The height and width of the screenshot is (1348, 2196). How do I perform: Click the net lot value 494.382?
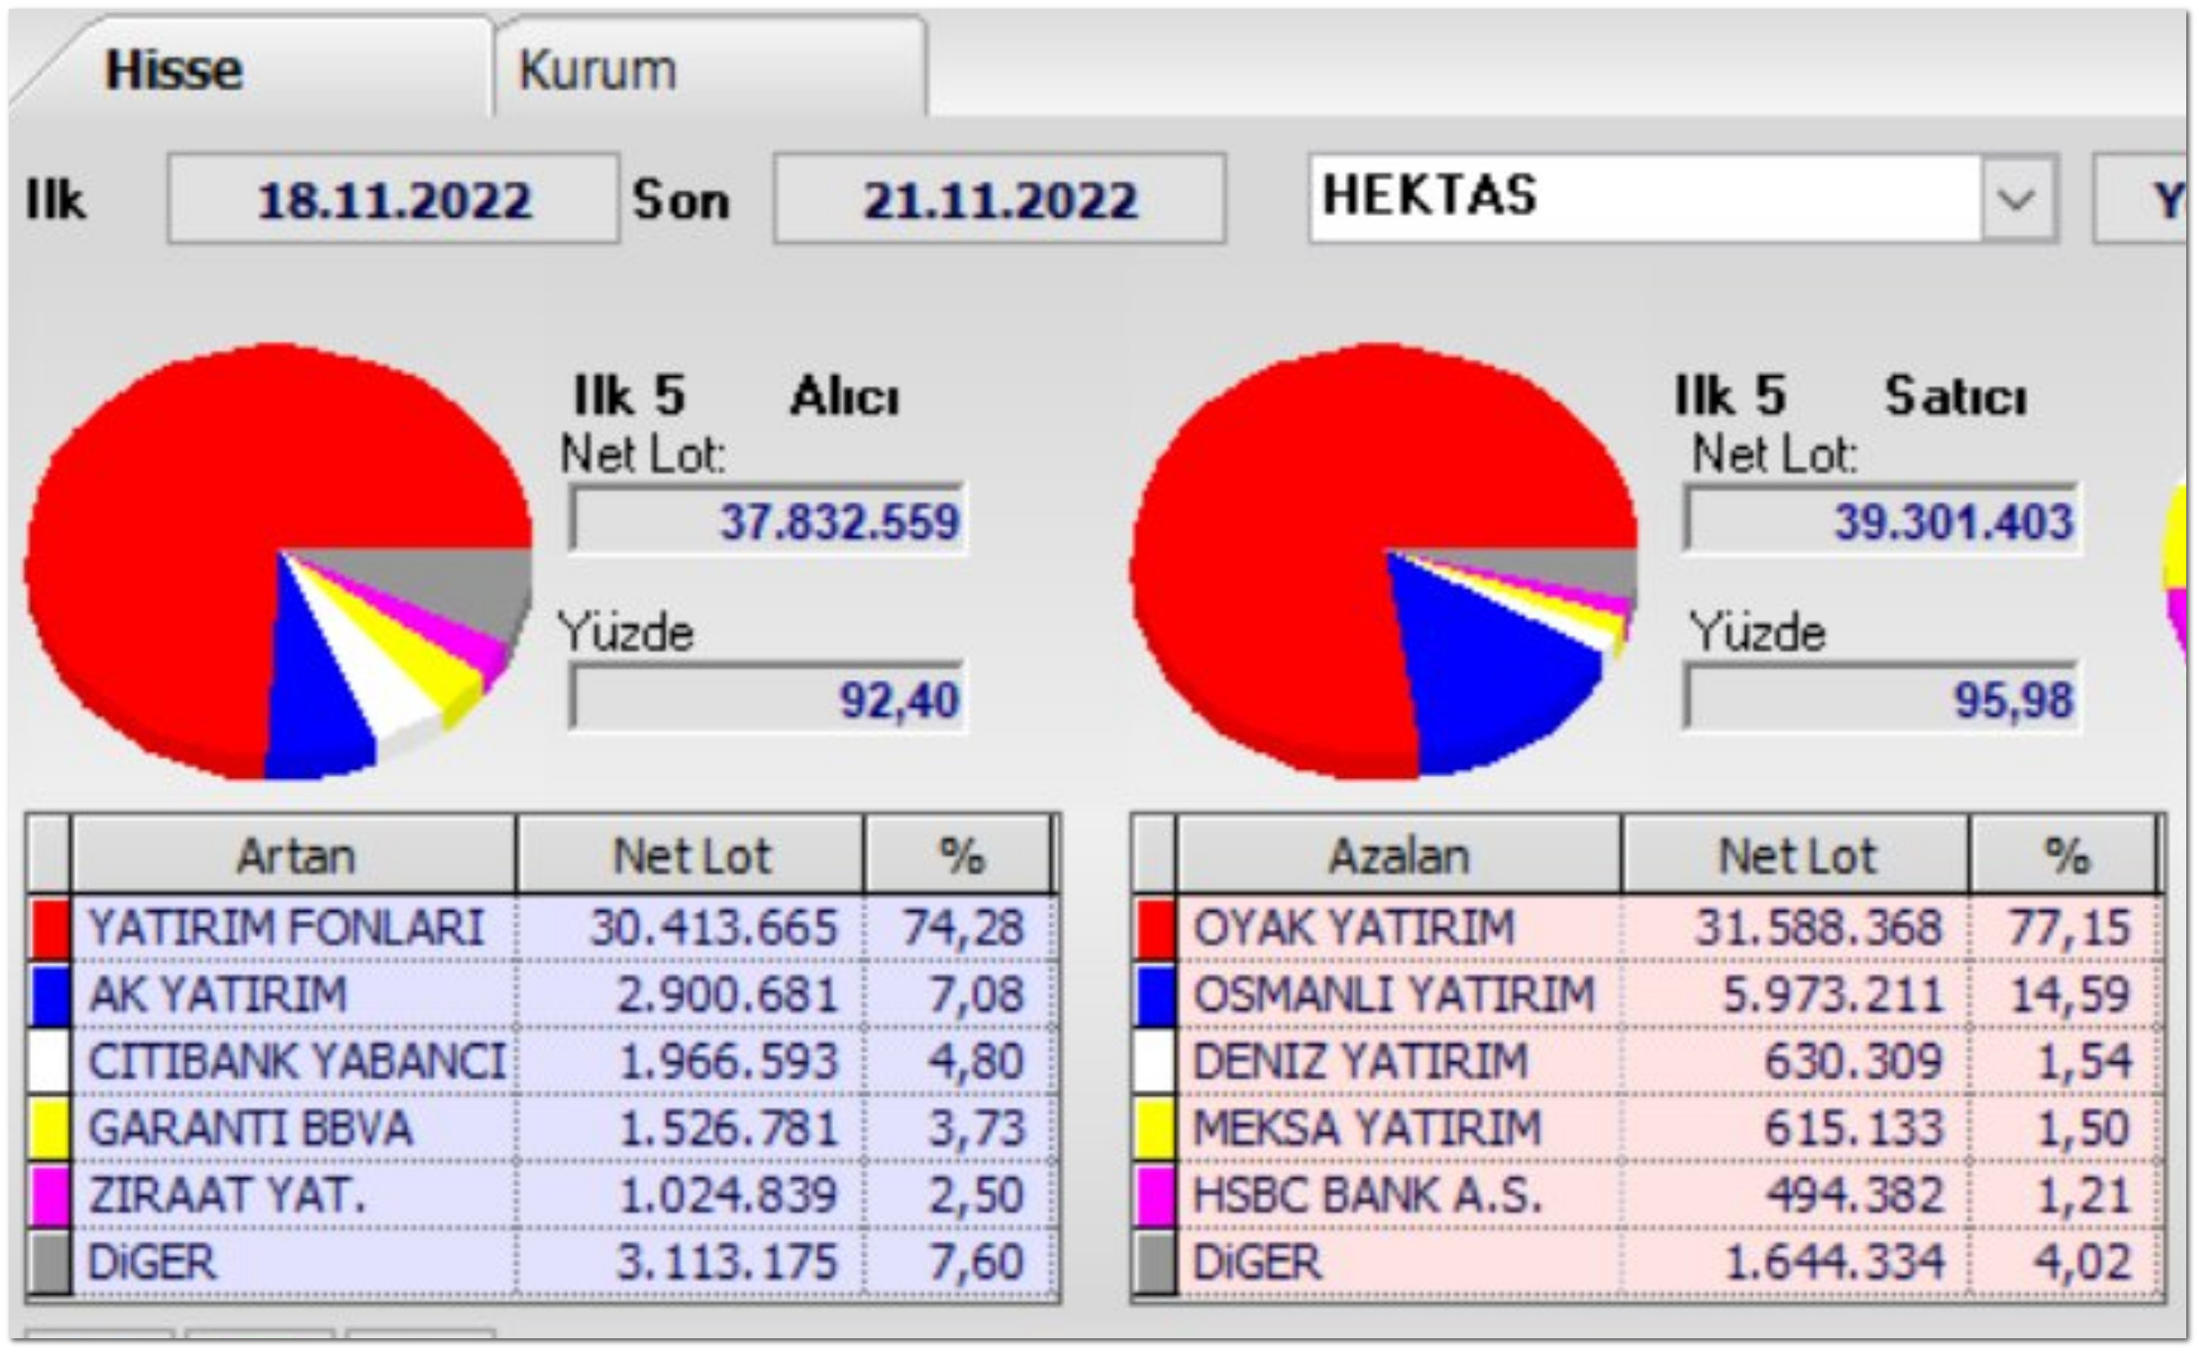[1853, 1196]
